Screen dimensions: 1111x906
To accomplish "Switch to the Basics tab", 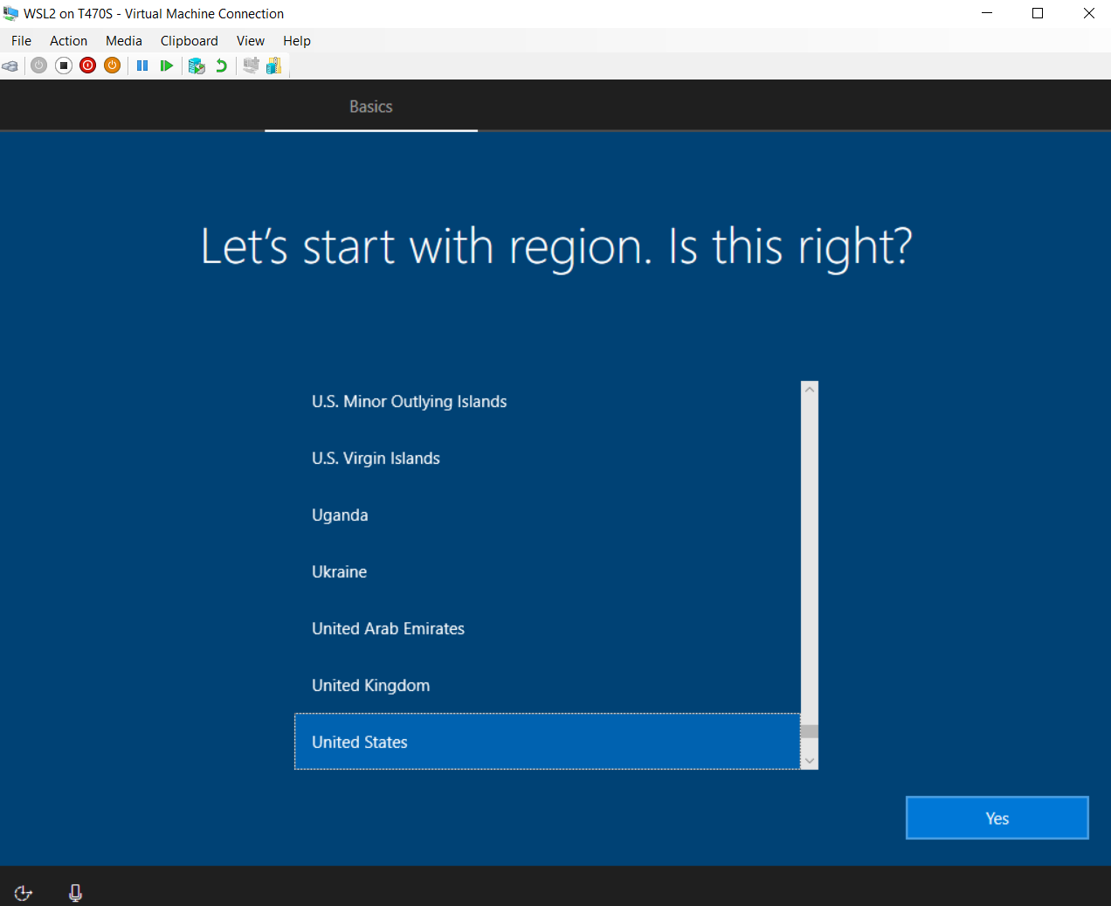I will (x=370, y=106).
